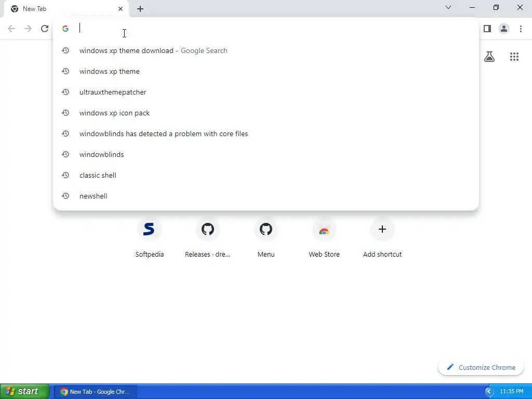Open Chrome three-dot menu

click(521, 29)
